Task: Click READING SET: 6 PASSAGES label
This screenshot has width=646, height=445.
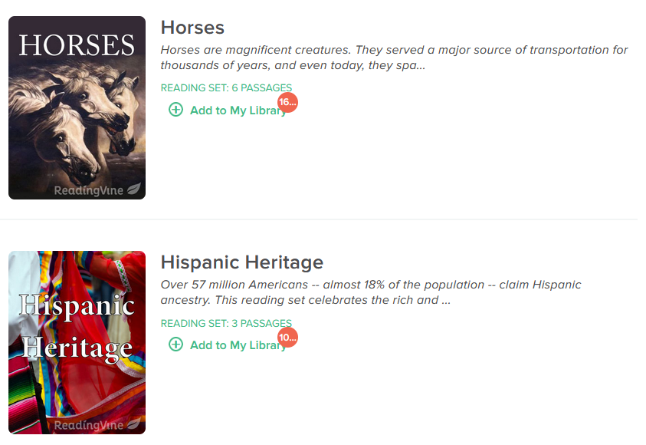Action: pos(226,87)
